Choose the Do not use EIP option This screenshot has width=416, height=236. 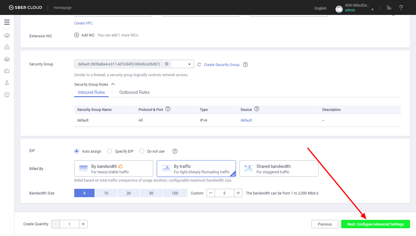tap(142, 151)
